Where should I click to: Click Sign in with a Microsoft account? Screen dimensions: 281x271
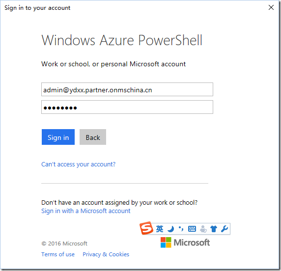coord(86,211)
